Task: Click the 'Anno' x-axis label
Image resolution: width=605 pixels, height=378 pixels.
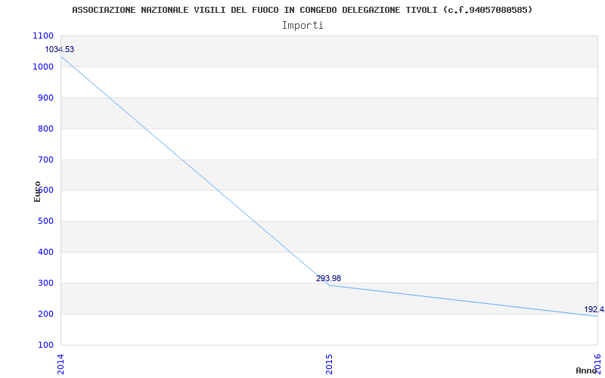Action: pyautogui.click(x=587, y=370)
